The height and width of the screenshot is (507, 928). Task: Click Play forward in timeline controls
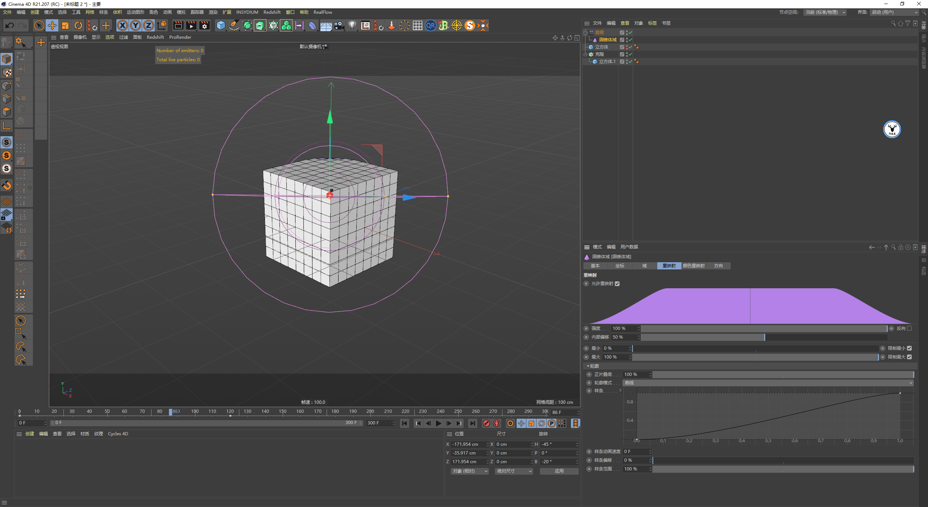click(x=439, y=423)
